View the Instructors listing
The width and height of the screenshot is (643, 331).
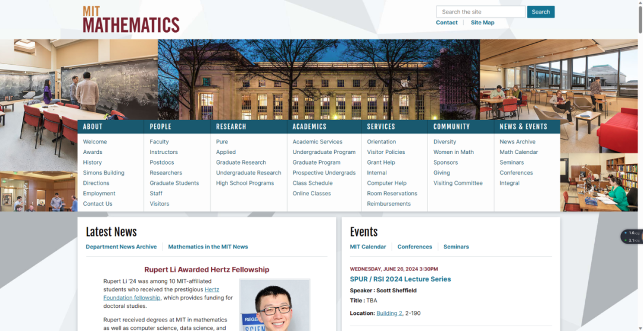click(164, 152)
